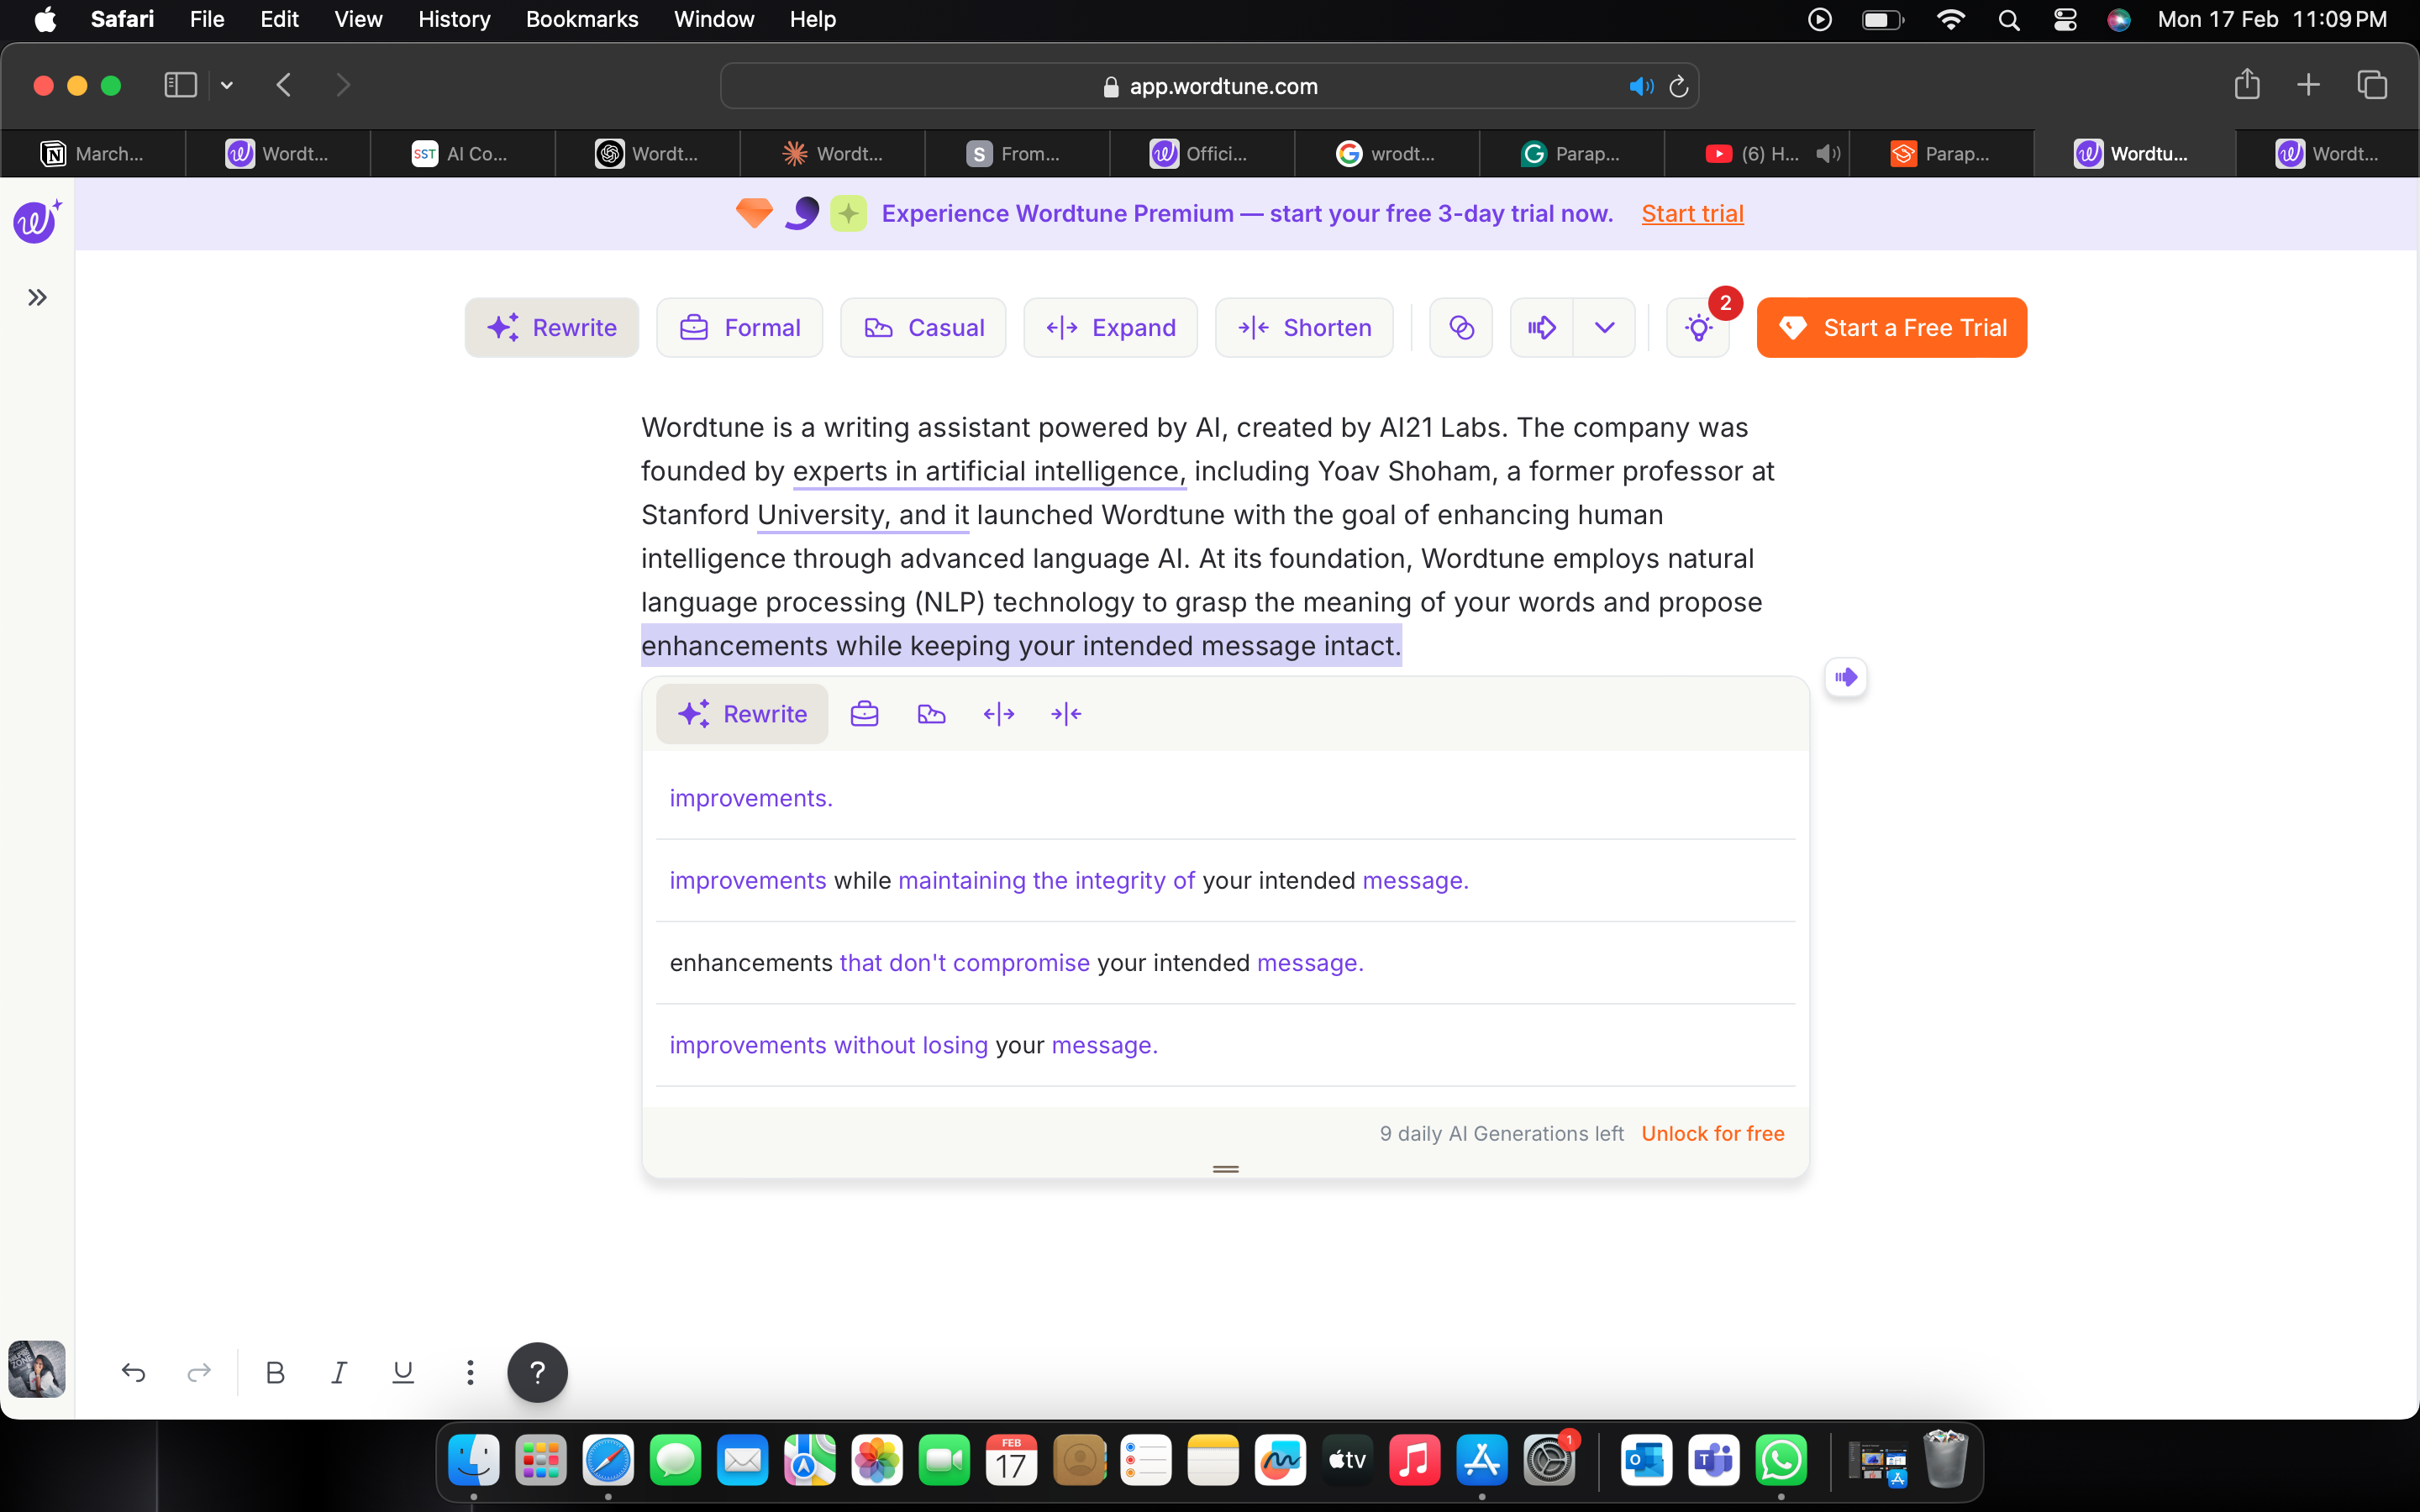Open the History menu in the menu bar

tap(454, 19)
